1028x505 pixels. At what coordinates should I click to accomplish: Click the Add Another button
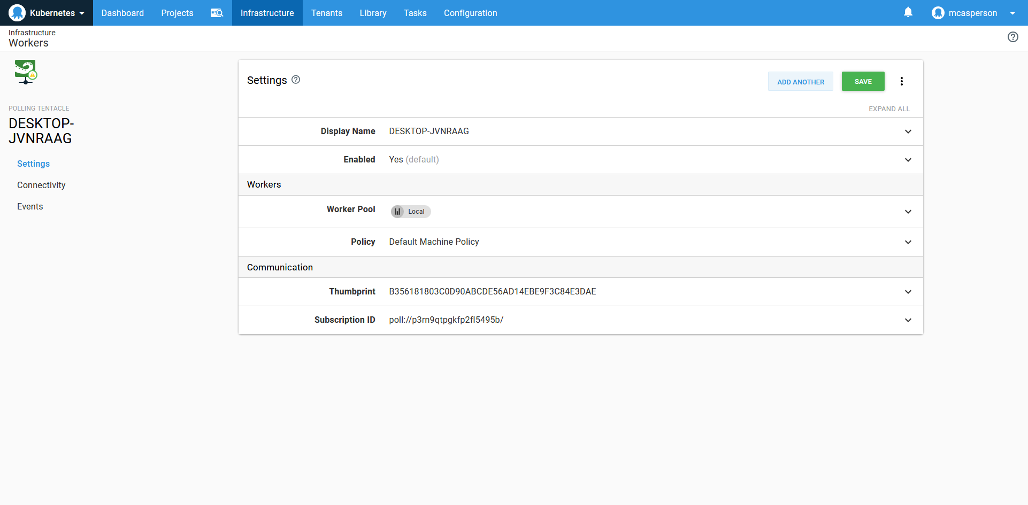click(800, 82)
